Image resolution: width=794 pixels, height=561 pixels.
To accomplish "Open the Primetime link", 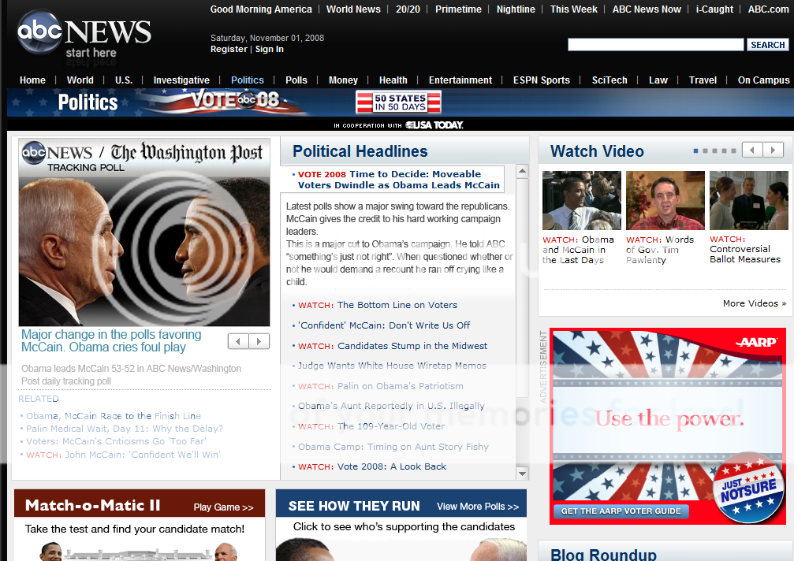I will [458, 9].
